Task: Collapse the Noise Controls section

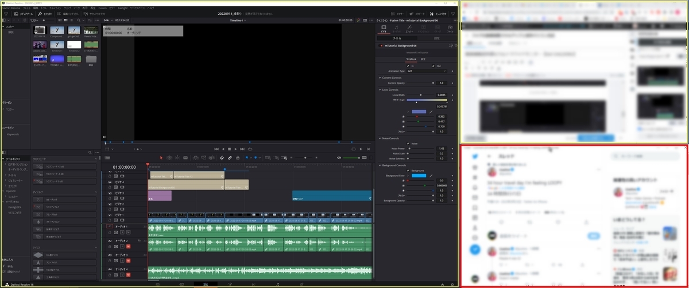Action: tap(380, 138)
